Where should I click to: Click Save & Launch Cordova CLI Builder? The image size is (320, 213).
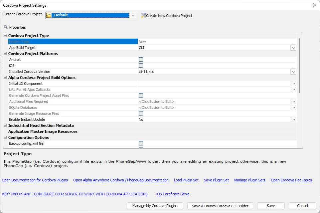pyautogui.click(x=220, y=206)
